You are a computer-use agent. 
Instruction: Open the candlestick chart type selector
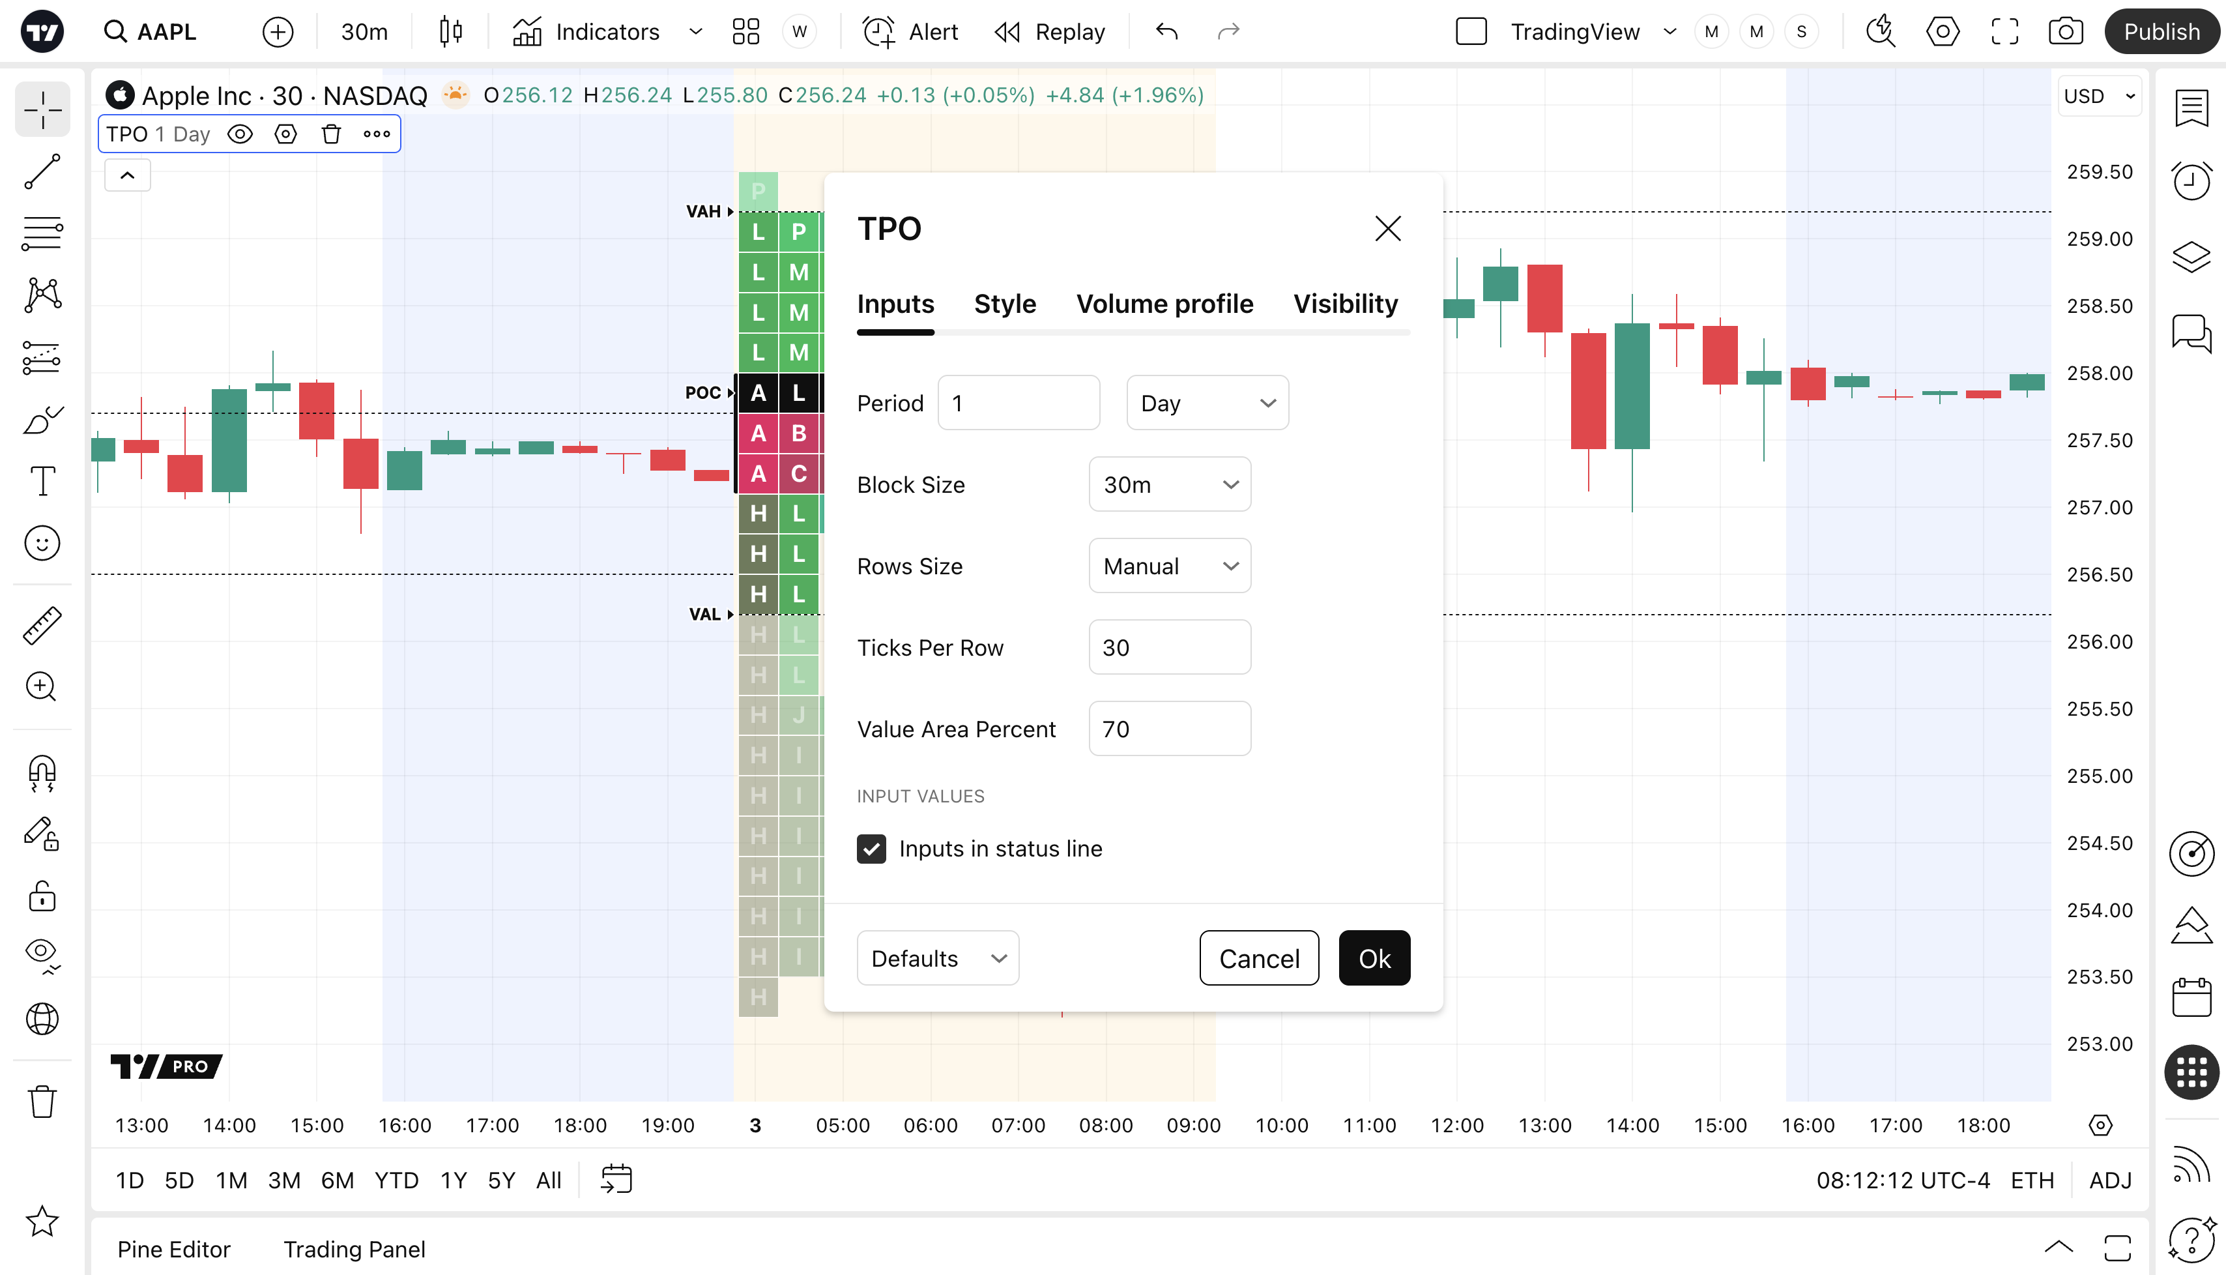coord(451,33)
